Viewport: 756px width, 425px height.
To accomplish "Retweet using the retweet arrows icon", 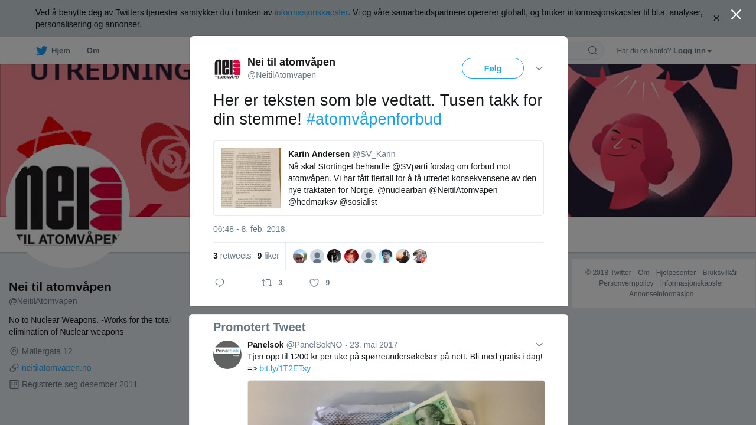I will pos(267,283).
